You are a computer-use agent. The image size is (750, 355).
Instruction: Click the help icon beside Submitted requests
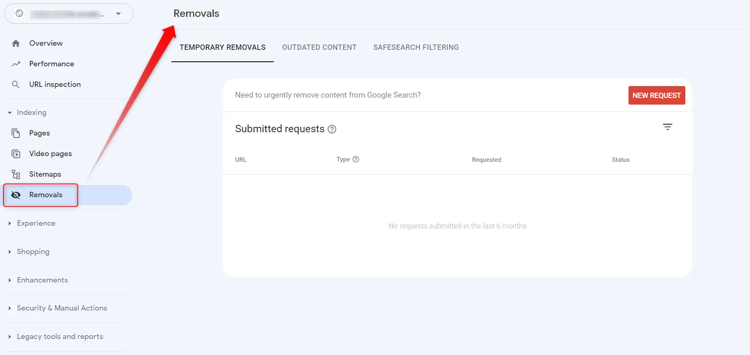pos(332,129)
